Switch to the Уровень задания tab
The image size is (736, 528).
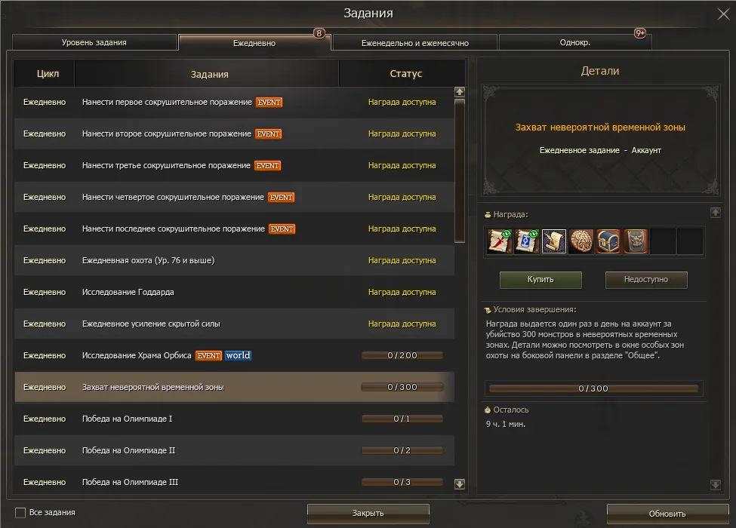tap(94, 43)
